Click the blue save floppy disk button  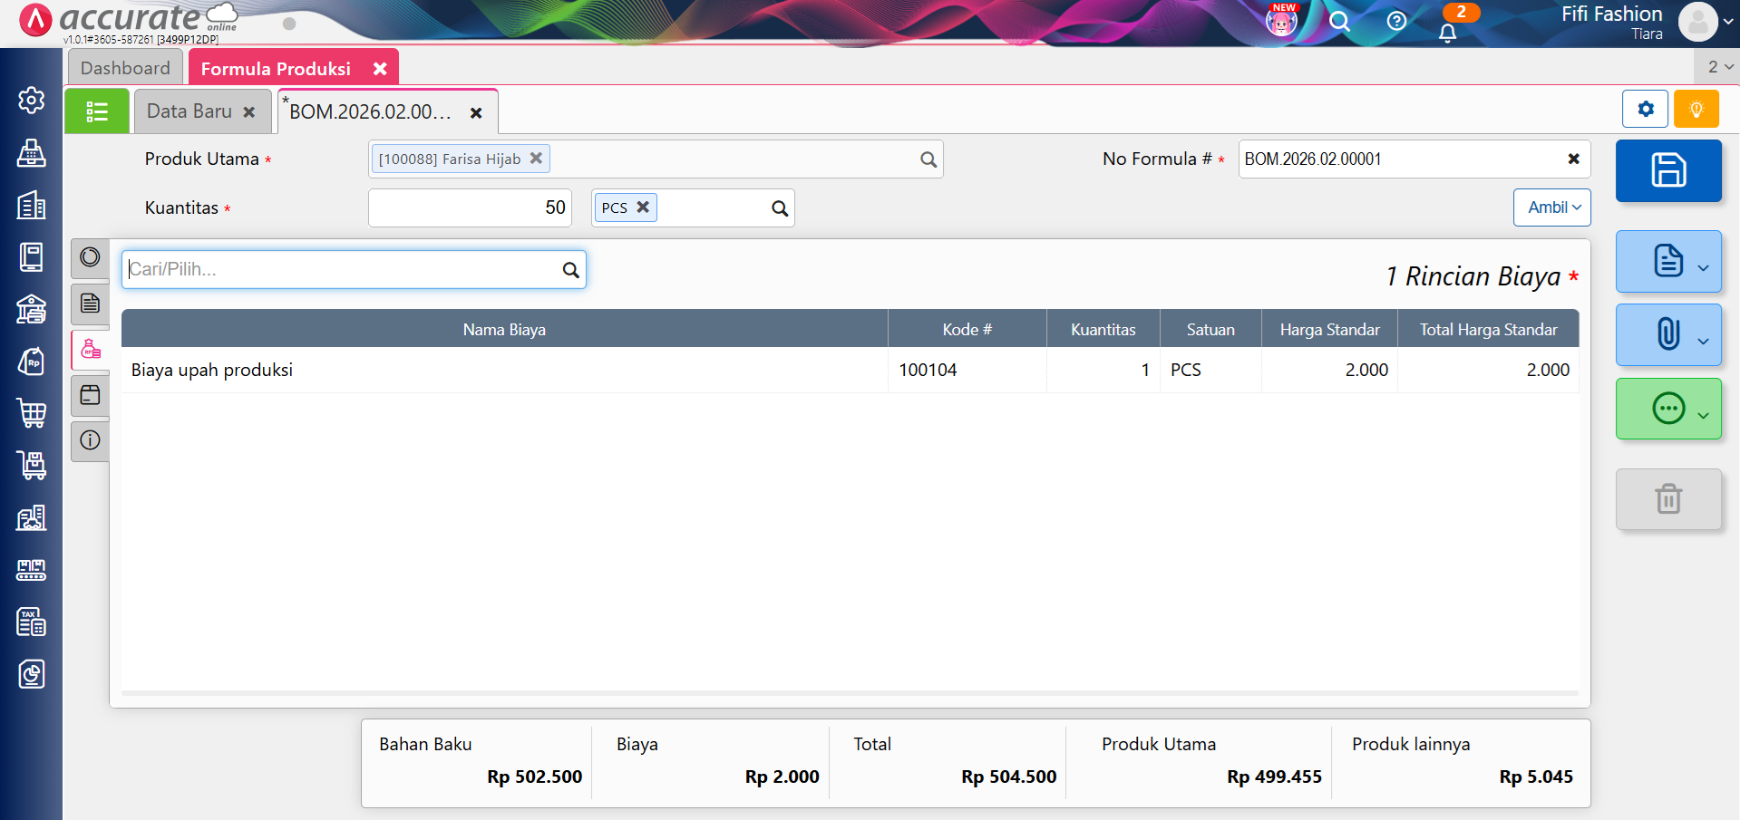click(1667, 170)
